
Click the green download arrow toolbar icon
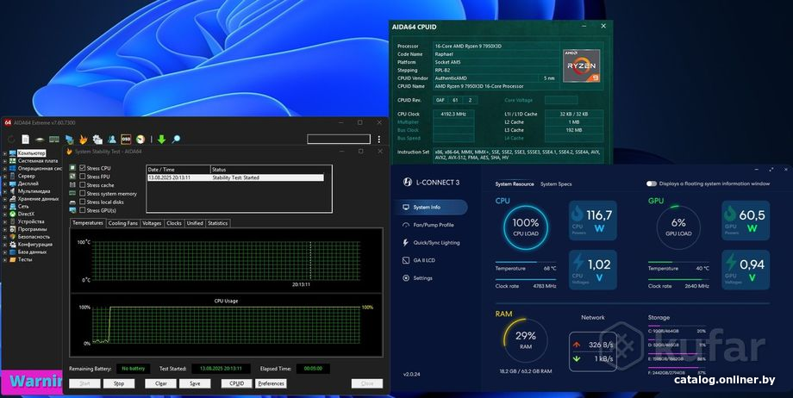pyautogui.click(x=161, y=139)
